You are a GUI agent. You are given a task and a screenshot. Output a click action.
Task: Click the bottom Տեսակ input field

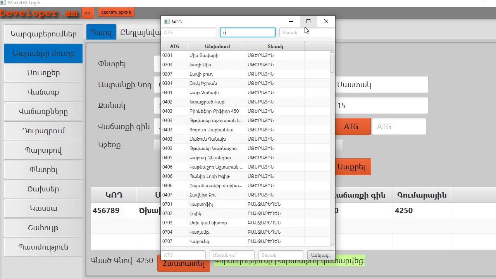pos(281,255)
